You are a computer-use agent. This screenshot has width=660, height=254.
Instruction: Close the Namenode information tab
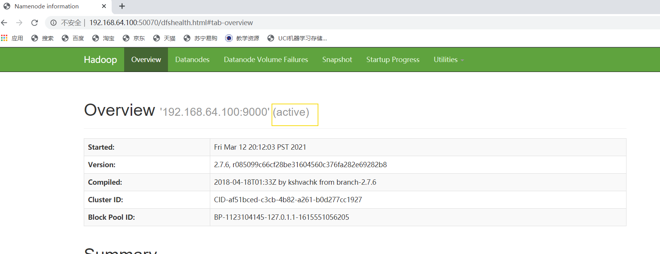tap(104, 6)
